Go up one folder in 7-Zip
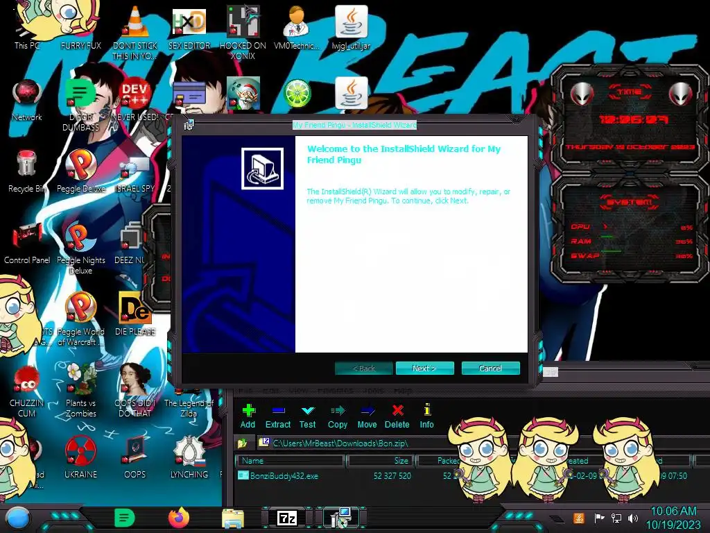The height and width of the screenshot is (533, 710). point(243,443)
